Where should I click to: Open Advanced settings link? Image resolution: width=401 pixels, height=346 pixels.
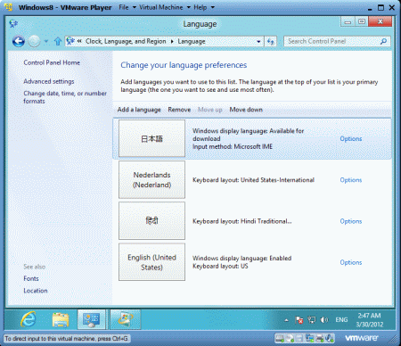(x=49, y=81)
